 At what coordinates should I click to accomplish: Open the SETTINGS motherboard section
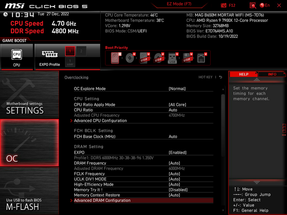click(x=30, y=94)
